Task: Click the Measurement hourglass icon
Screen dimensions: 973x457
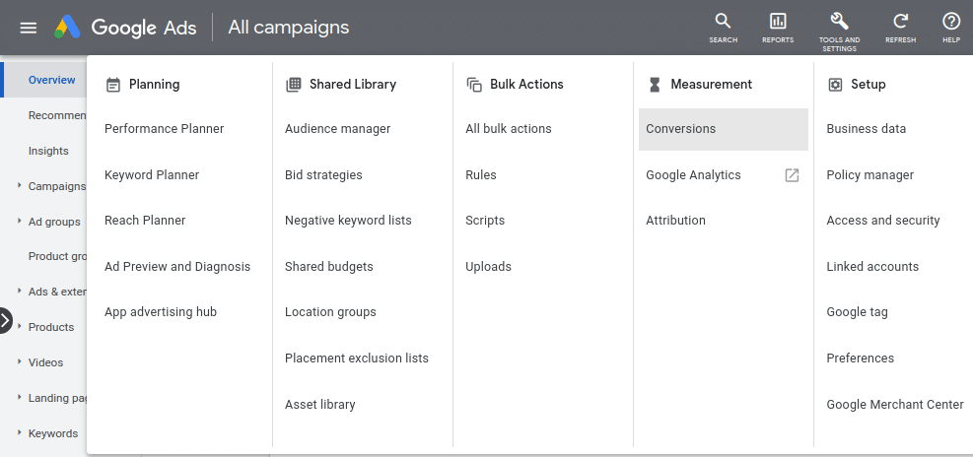Action: point(654,85)
